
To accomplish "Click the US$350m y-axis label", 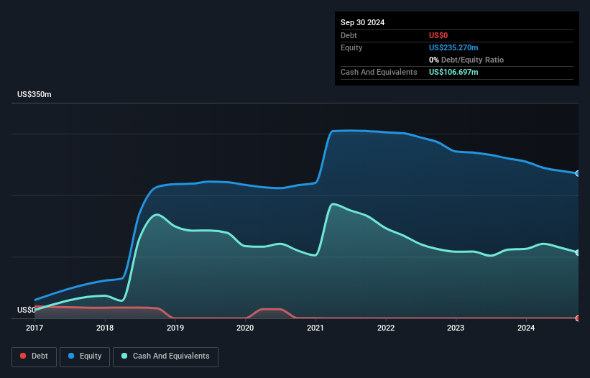I will tap(34, 94).
